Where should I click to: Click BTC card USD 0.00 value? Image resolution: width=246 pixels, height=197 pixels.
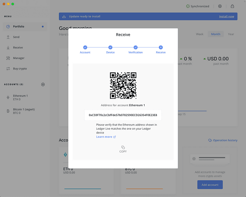[x=131, y=172]
